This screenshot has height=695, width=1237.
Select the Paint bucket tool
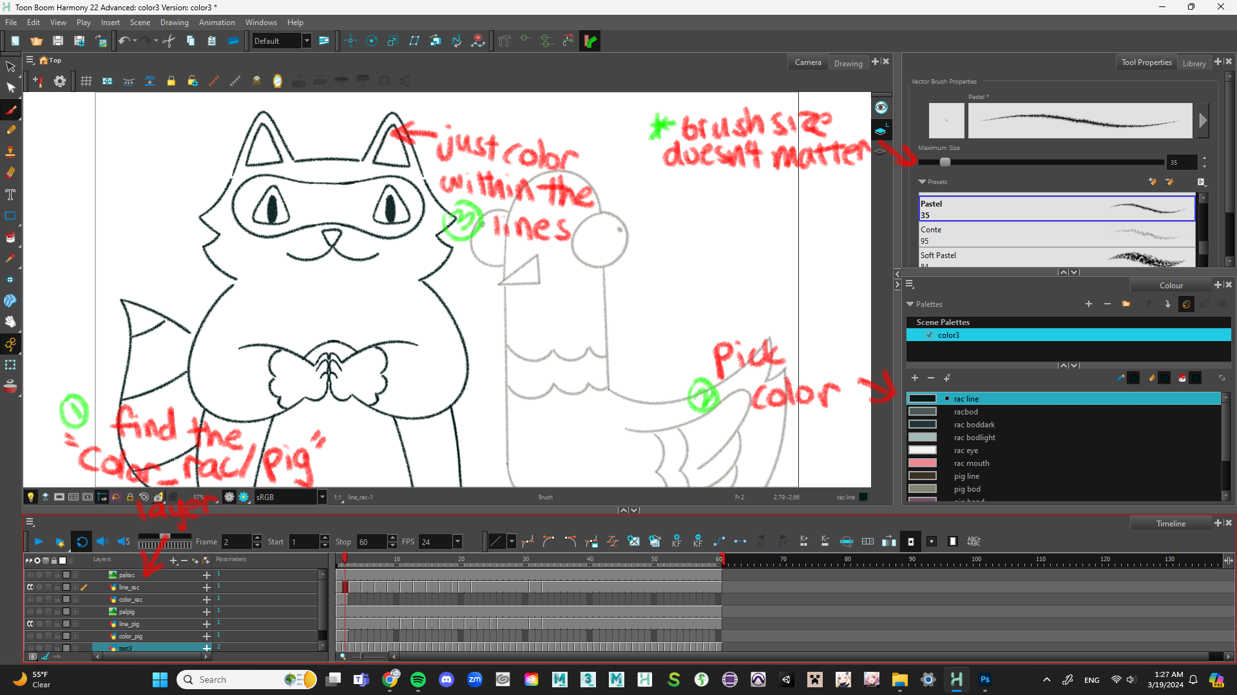10,237
